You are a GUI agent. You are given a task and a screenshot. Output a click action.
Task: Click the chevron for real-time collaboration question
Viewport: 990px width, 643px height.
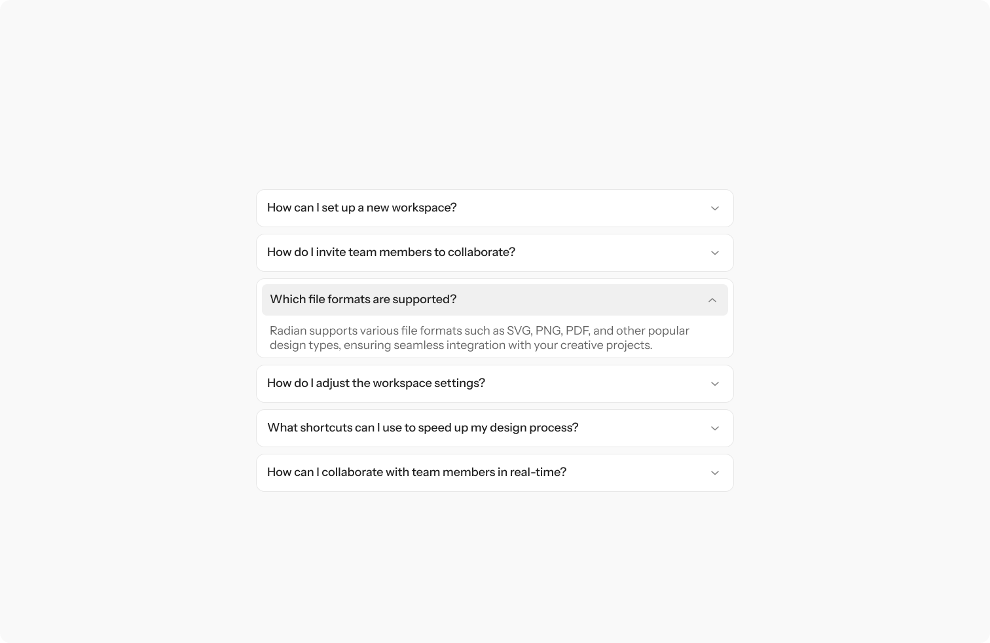715,473
